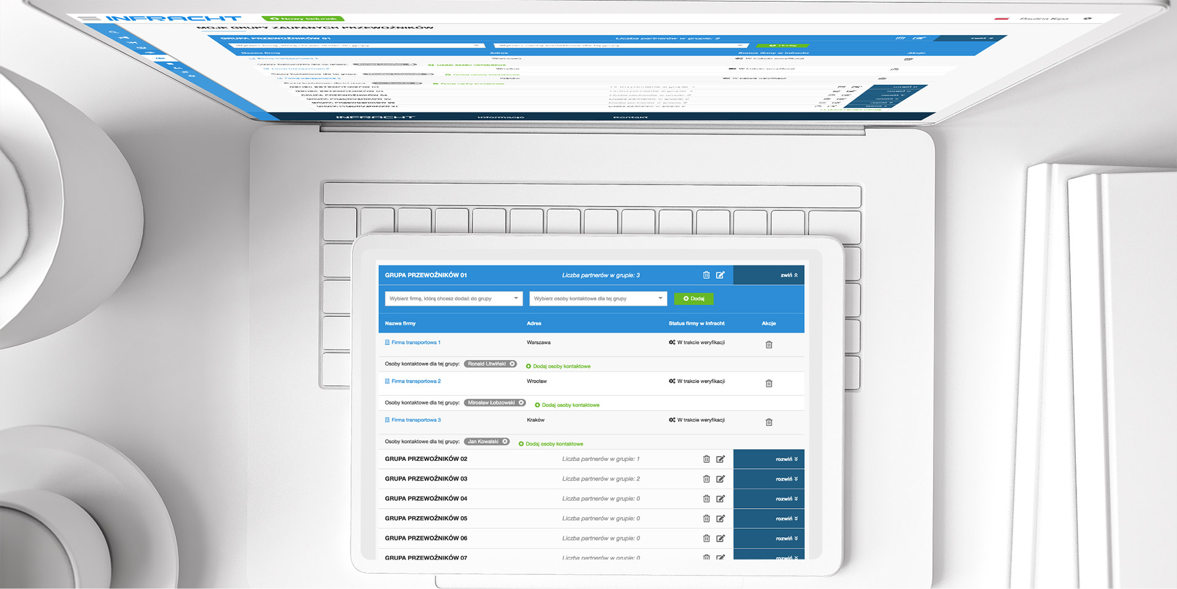Delete GRUPA PRZEWOŹNIKÓW 02 with trash icon
The height and width of the screenshot is (589, 1177).
coord(706,459)
